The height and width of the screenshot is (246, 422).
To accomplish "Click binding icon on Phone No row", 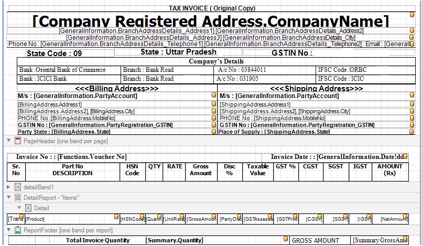I will point(412,44).
